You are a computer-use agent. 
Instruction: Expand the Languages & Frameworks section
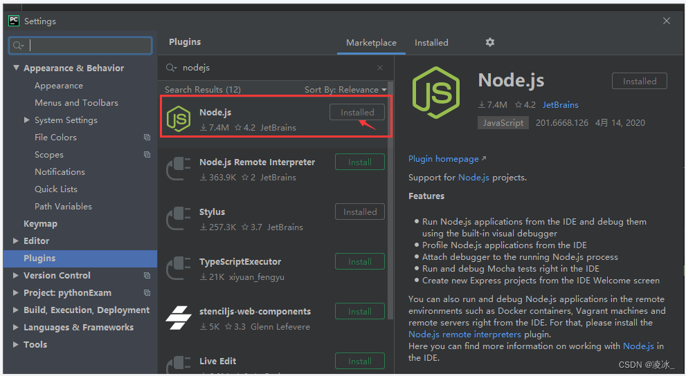click(16, 327)
